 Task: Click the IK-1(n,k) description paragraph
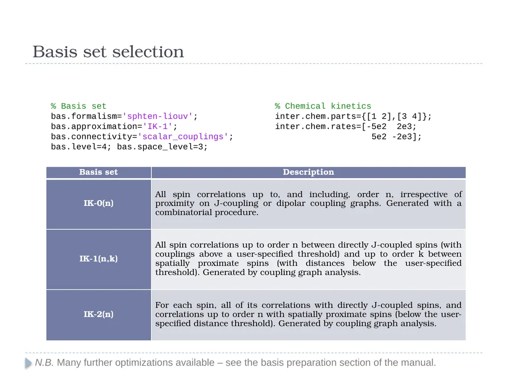[x=309, y=258]
